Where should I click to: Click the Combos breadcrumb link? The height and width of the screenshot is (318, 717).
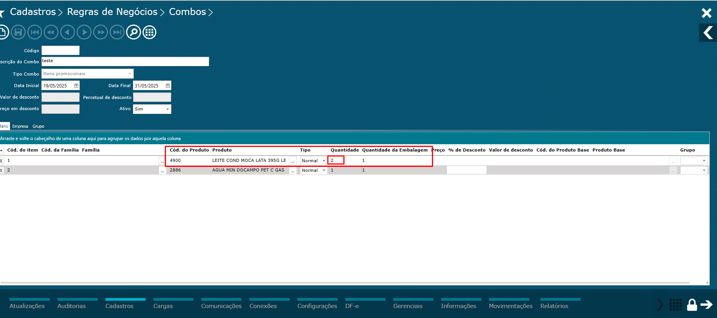point(188,12)
